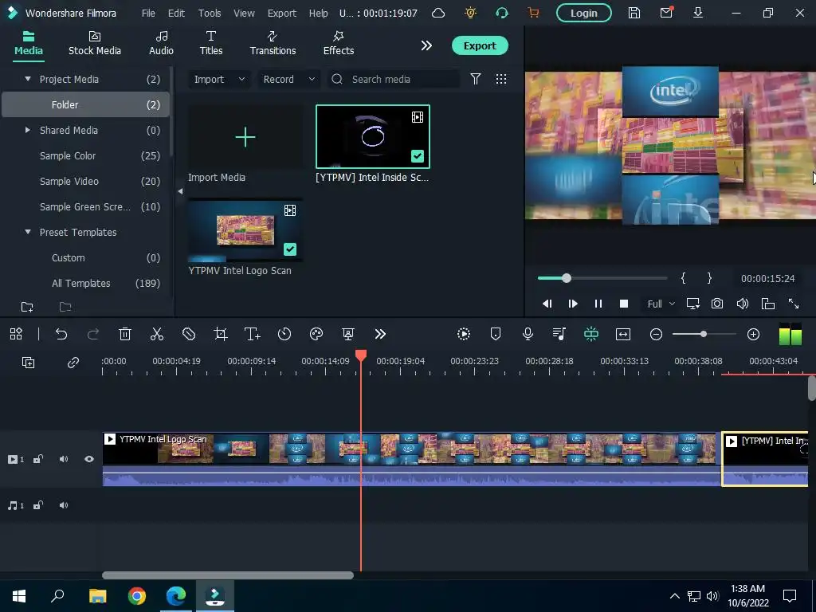
Task: Click the Zoom to fit timeline icon
Action: pyautogui.click(x=623, y=334)
